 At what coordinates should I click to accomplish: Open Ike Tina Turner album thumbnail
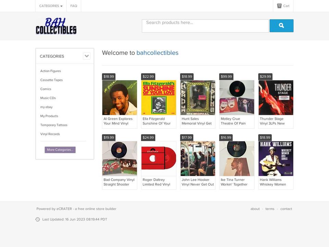[237, 158]
